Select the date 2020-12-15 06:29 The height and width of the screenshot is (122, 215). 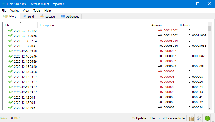point(25,62)
